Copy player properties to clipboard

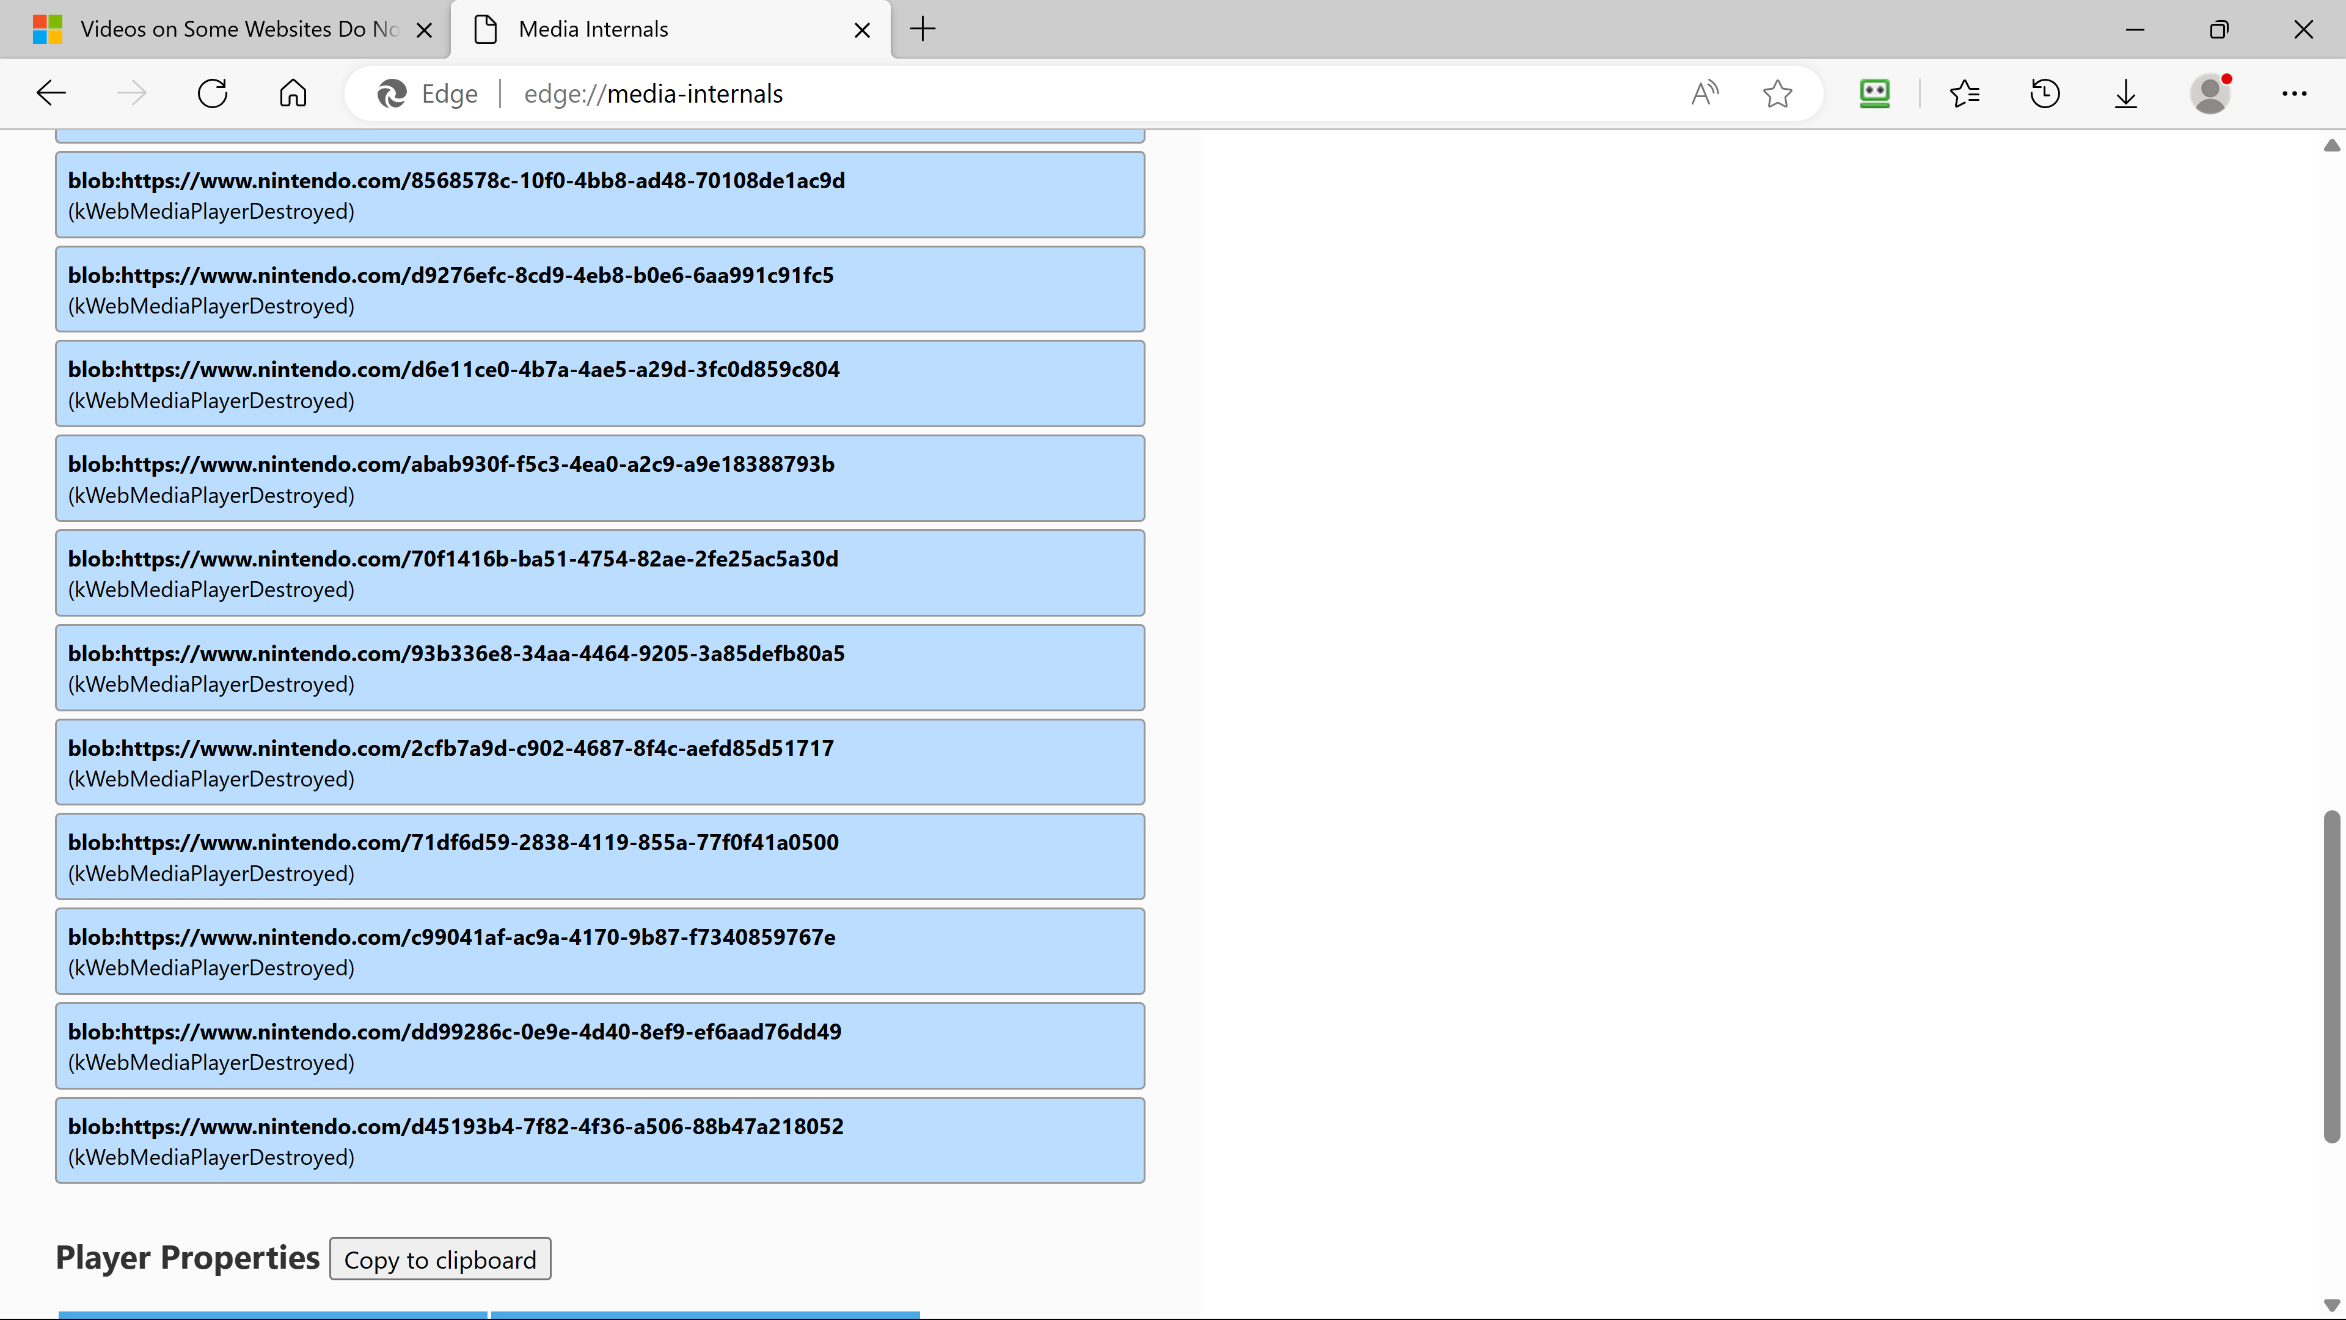coord(440,1259)
